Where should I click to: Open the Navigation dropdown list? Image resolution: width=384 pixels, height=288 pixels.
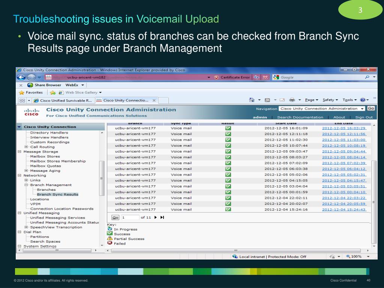click(362, 109)
